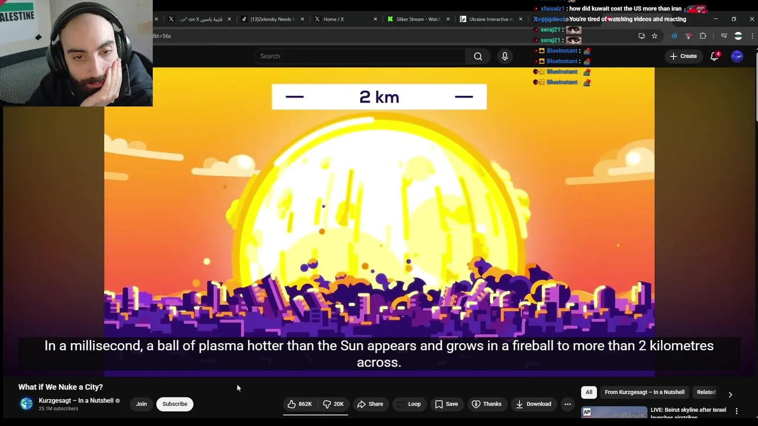Image resolution: width=758 pixels, height=426 pixels.
Task: Click the video player to pause
Action: (x=379, y=222)
